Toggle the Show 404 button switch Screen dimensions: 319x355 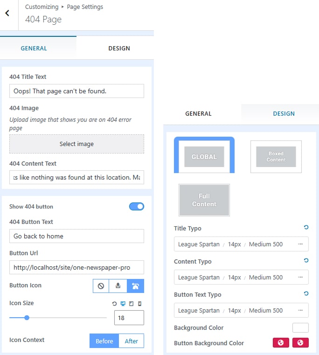click(x=136, y=207)
